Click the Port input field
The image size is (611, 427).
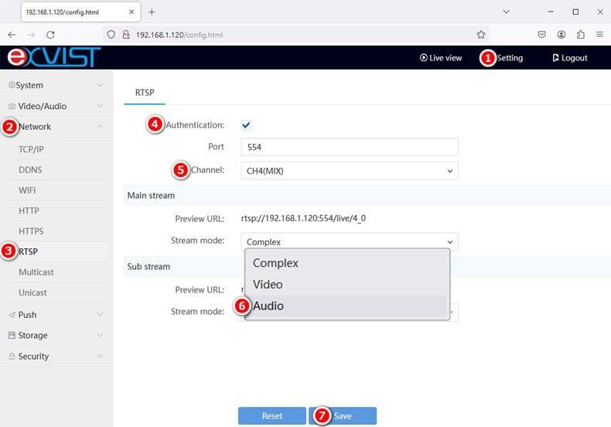coord(349,147)
